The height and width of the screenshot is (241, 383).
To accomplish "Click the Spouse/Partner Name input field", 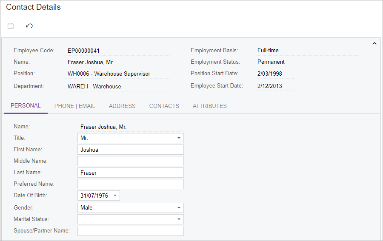I will tap(131, 231).
